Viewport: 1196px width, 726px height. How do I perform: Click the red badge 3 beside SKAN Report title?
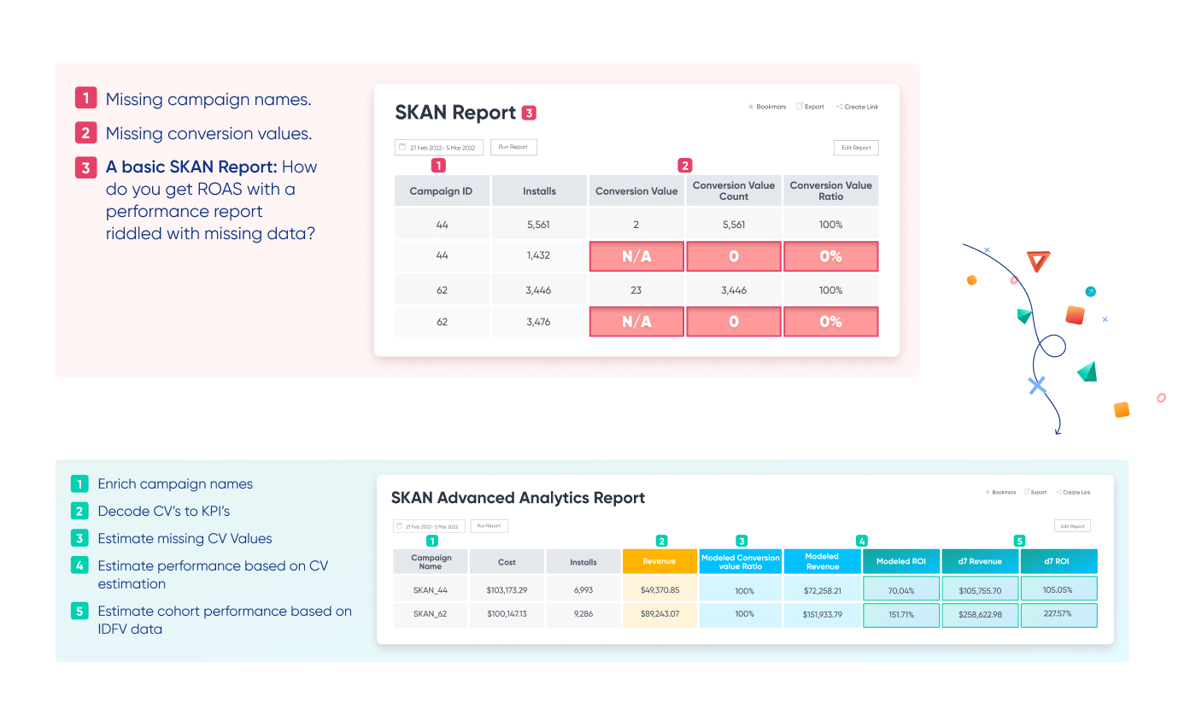pos(530,113)
